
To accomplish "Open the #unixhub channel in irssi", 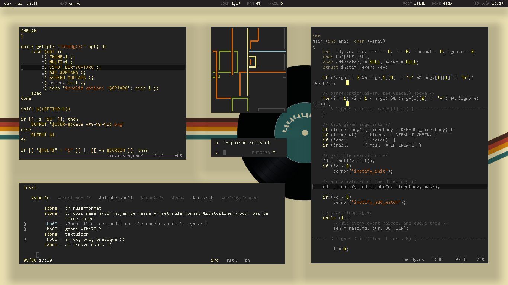I will (x=203, y=198).
